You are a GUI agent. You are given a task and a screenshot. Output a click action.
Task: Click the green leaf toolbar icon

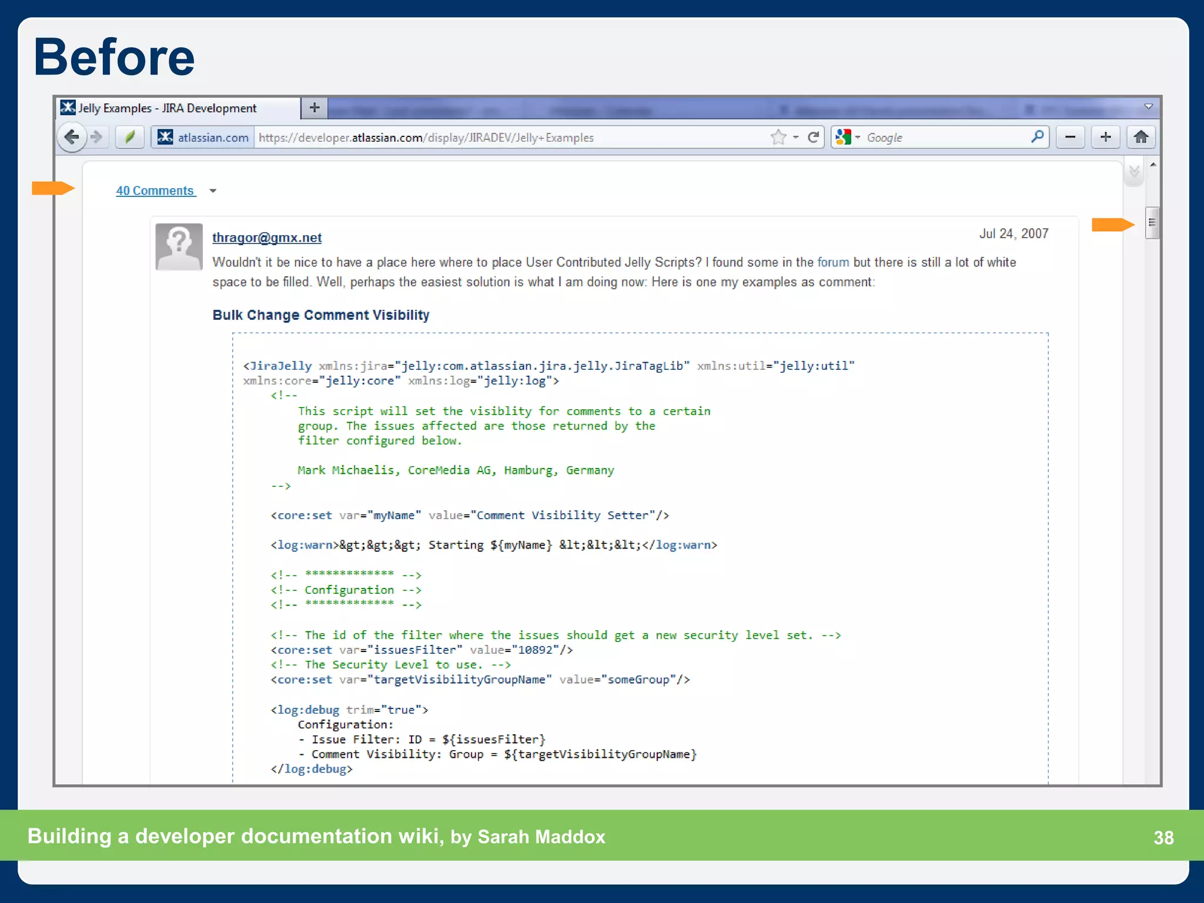pos(130,138)
